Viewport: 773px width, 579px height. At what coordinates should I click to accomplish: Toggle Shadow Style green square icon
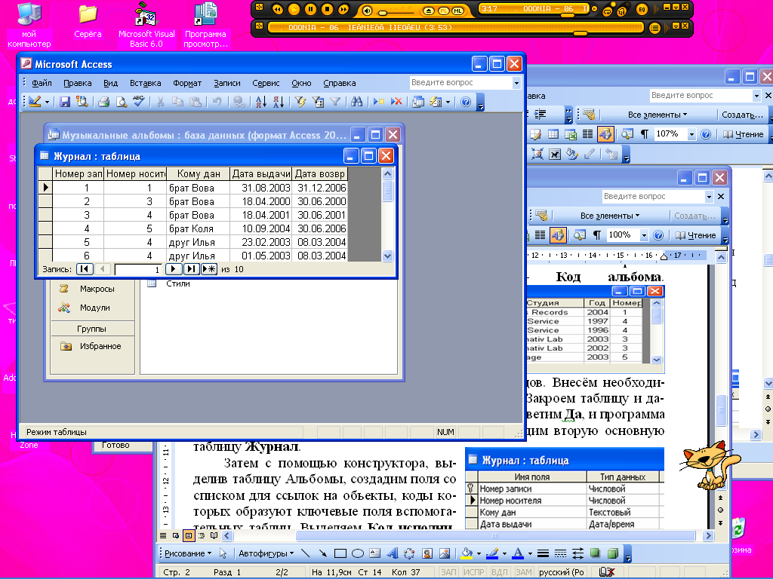click(595, 553)
